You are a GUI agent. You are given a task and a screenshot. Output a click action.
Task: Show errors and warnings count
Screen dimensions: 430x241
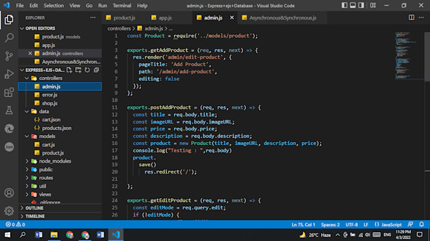pyautogui.click(x=15, y=225)
